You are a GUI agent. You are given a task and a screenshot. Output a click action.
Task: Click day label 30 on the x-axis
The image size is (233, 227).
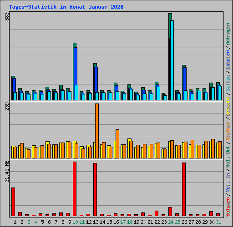(x=212, y=222)
